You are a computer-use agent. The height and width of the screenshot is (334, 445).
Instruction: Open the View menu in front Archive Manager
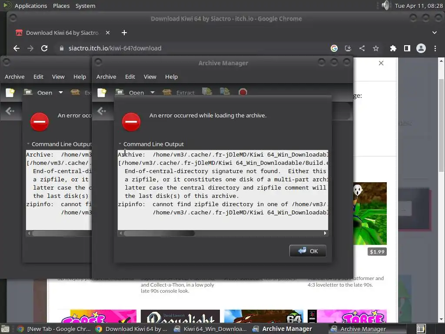pyautogui.click(x=150, y=77)
